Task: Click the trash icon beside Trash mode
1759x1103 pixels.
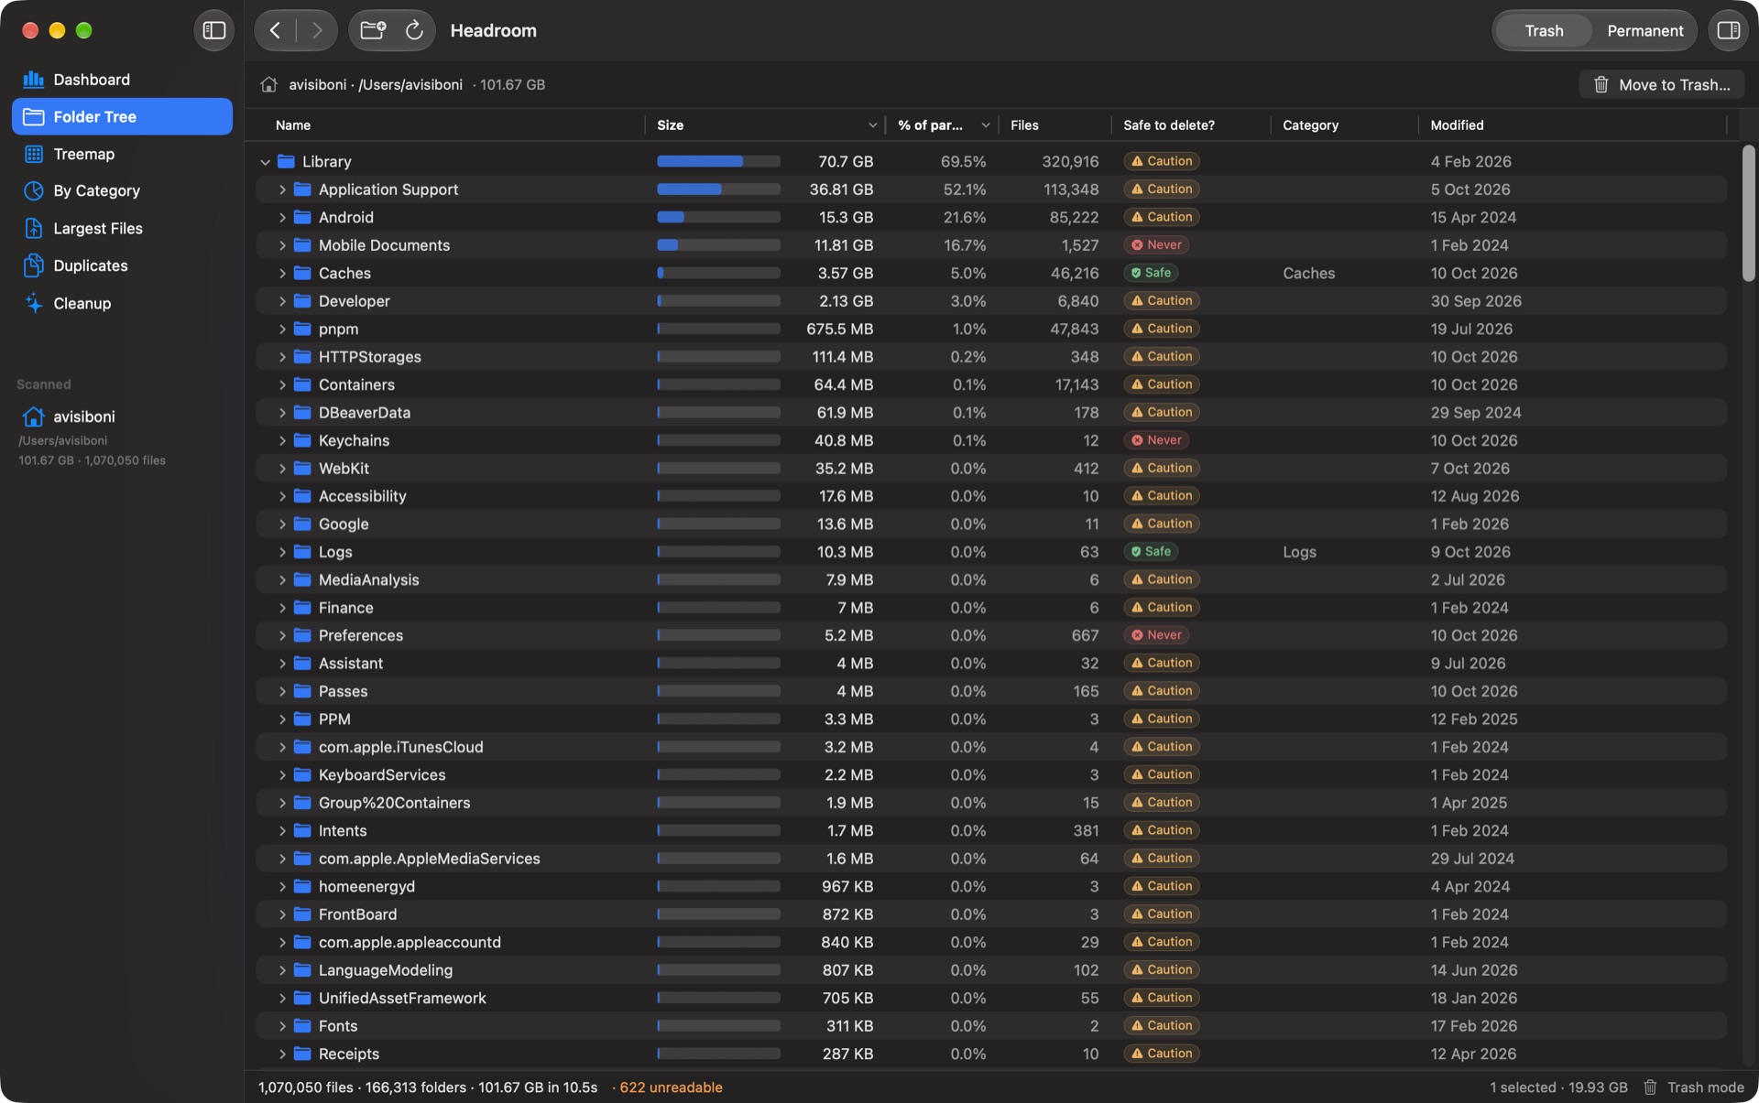Action: 1650,1087
